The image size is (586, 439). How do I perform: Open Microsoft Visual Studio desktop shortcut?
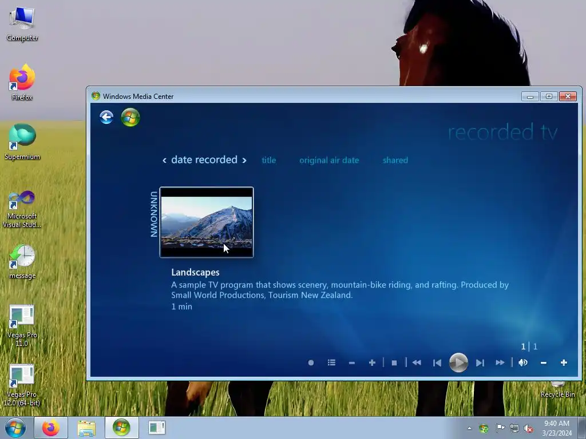point(22,209)
